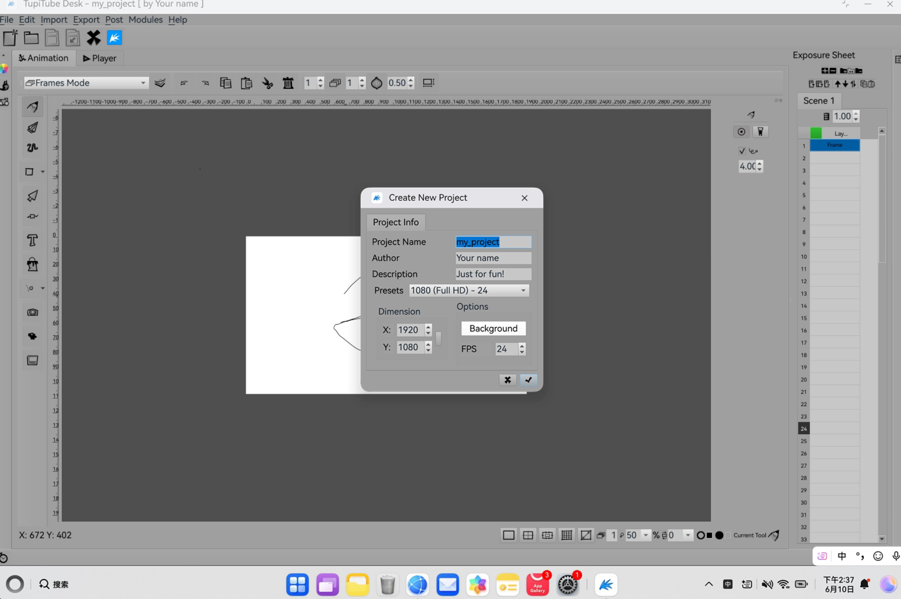Select the round pencil mode button
The image size is (901, 599).
(741, 132)
